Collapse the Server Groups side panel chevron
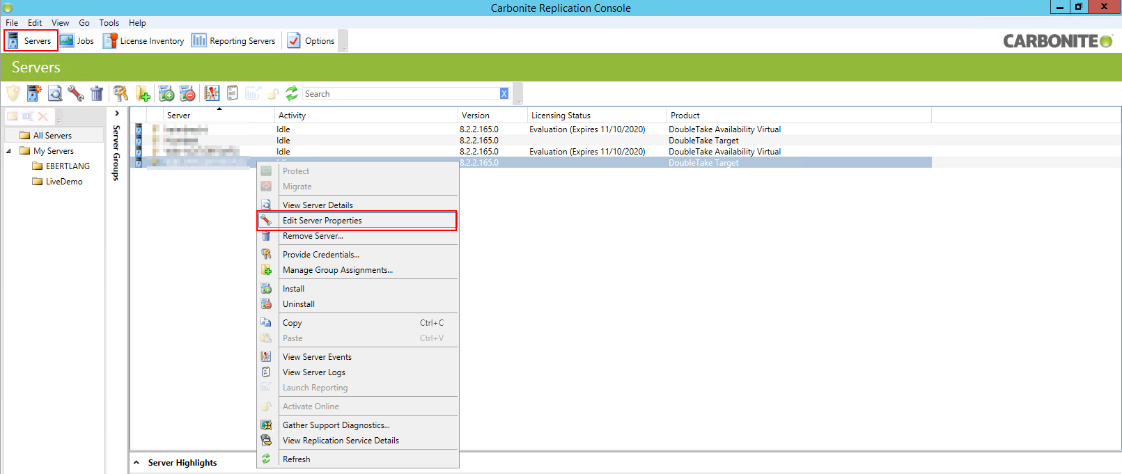Image resolution: width=1122 pixels, height=474 pixels. click(117, 113)
